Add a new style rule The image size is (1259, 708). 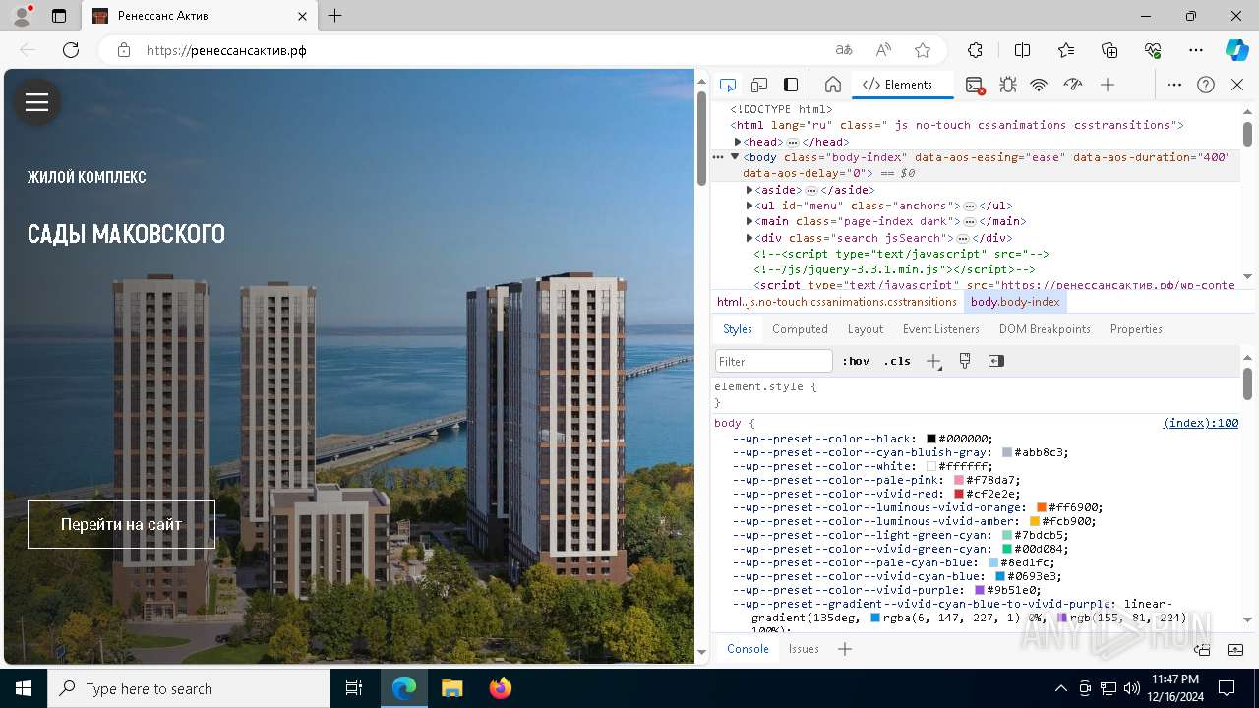pyautogui.click(x=933, y=361)
